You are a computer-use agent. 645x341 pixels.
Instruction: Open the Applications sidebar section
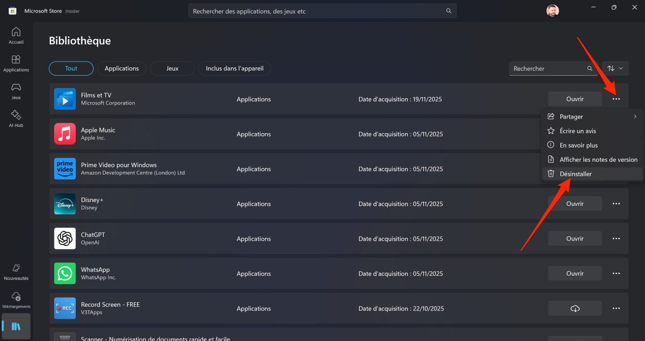pos(16,63)
